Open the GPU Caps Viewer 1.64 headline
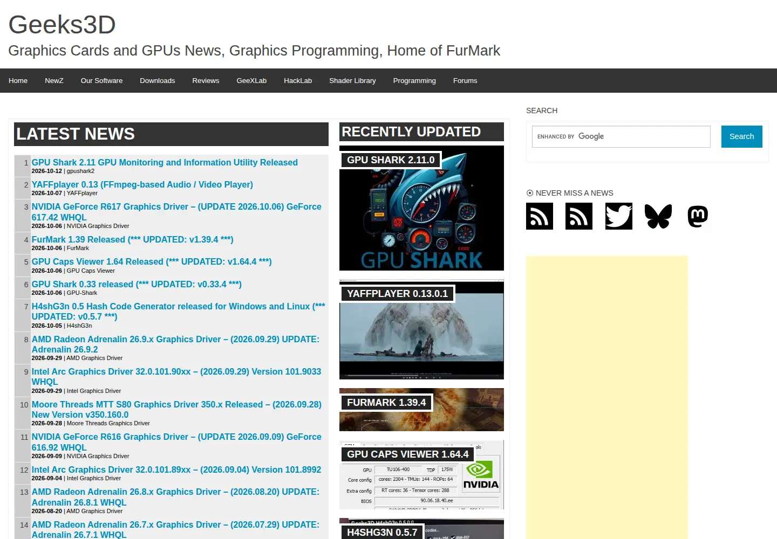The image size is (777, 539). (x=152, y=261)
